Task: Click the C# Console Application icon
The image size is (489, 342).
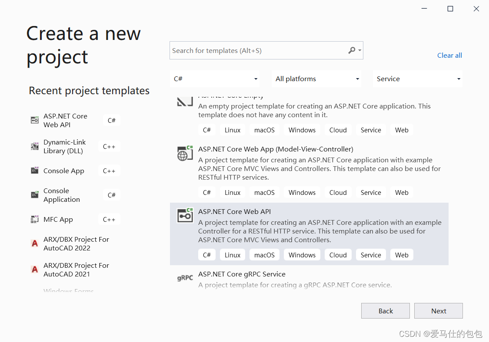Action: 35,195
